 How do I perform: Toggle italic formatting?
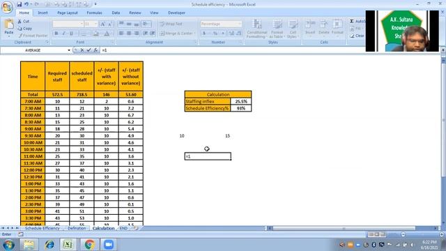(x=63, y=33)
